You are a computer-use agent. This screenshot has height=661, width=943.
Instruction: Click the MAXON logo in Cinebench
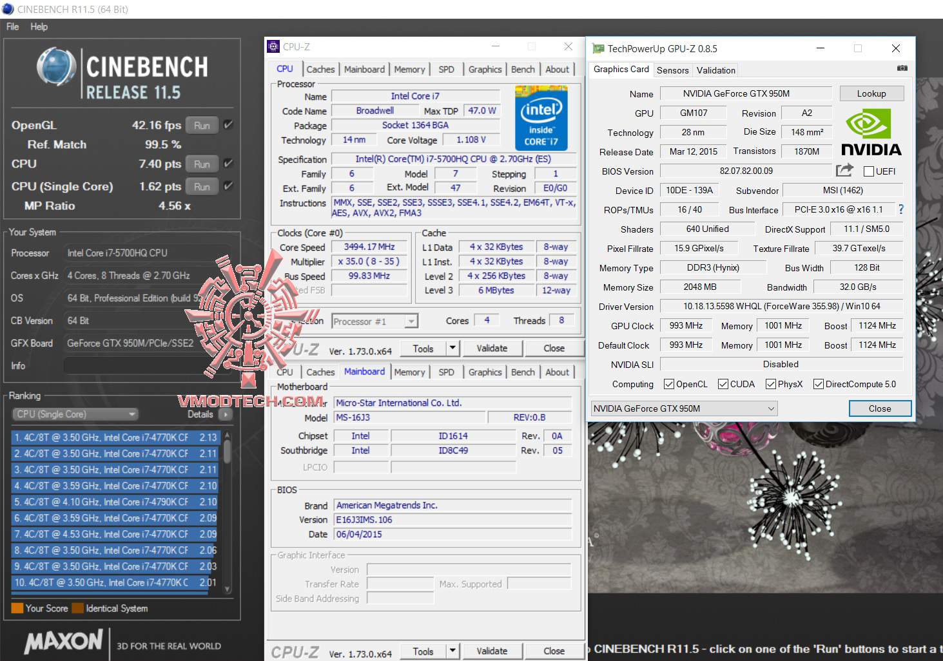[x=63, y=641]
